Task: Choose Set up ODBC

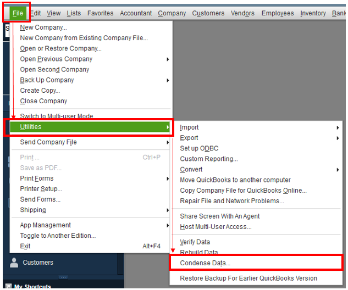Action: coord(256,148)
